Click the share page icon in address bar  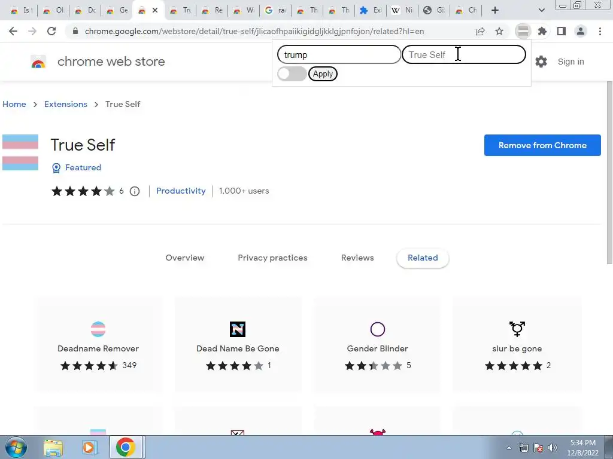click(x=480, y=31)
